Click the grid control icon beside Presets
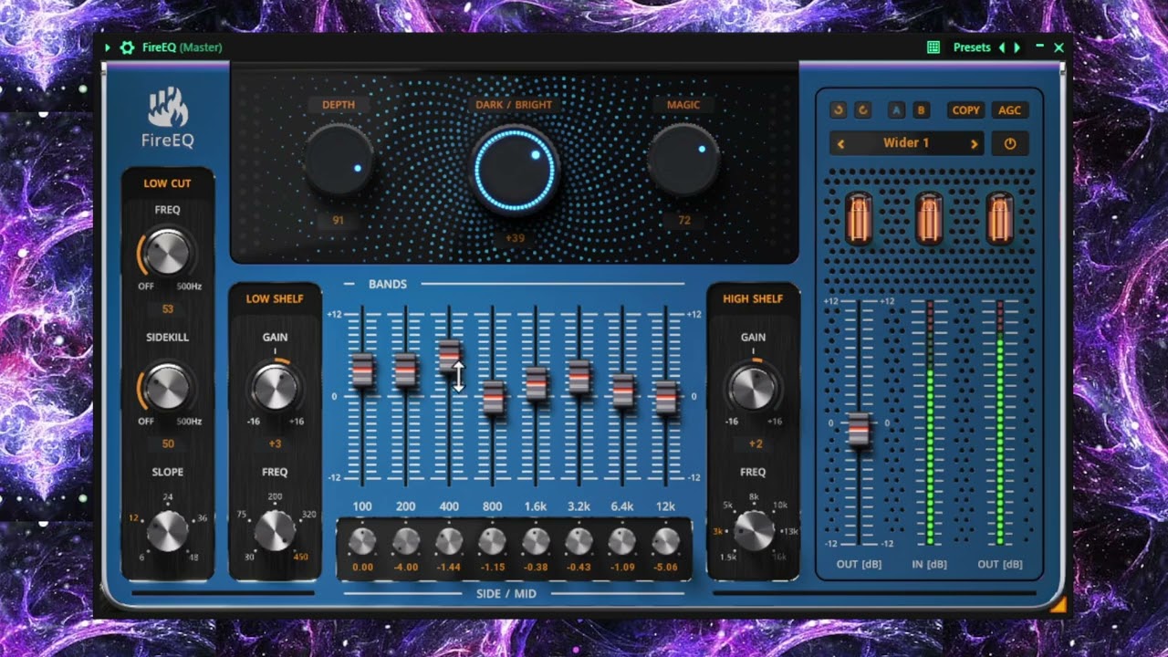The width and height of the screenshot is (1168, 657). click(933, 47)
